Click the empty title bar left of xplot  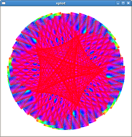point(31,3)
